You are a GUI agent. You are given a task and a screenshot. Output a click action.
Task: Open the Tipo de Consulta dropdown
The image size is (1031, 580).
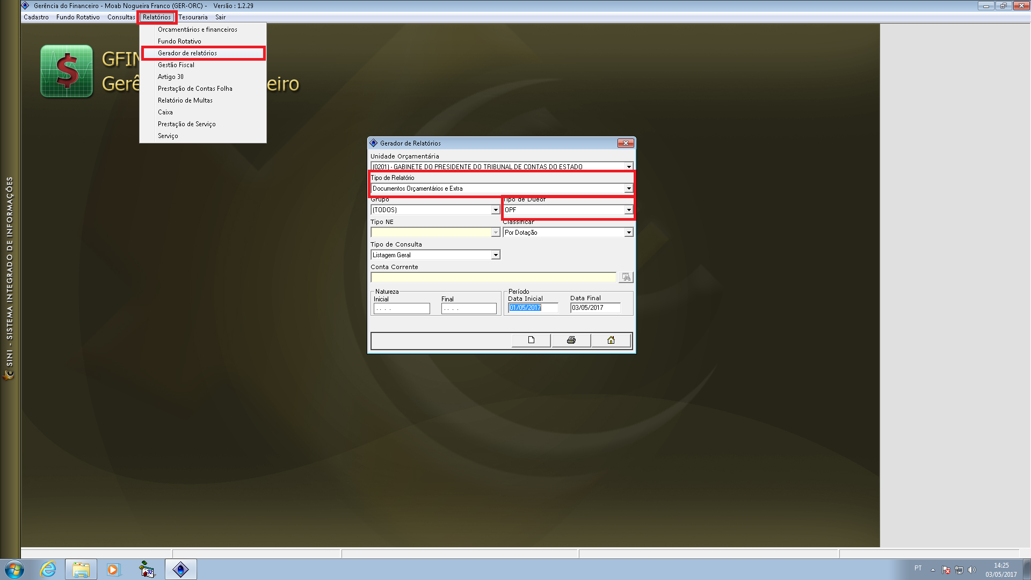(495, 255)
